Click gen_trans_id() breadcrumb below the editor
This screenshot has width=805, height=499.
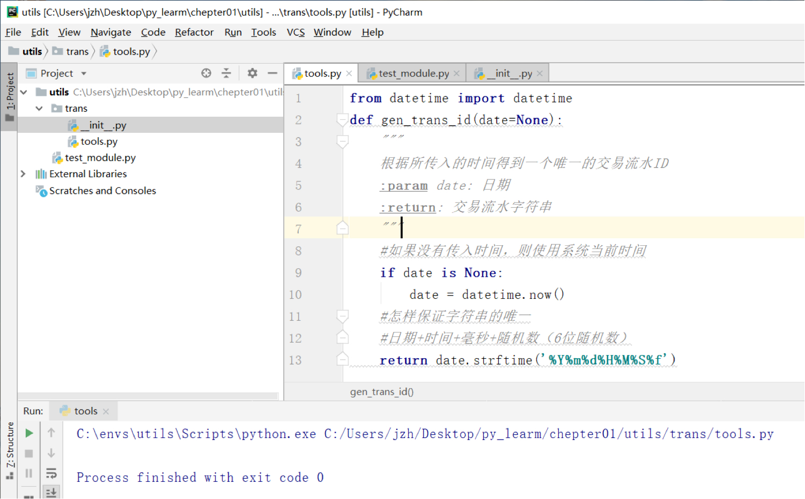[382, 392]
